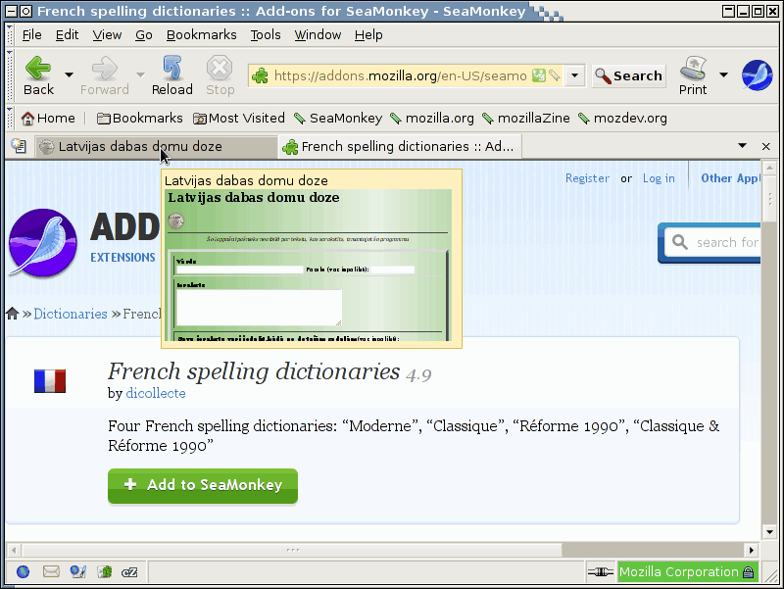Click horizontal scrollbar right arrow

[x=751, y=551]
